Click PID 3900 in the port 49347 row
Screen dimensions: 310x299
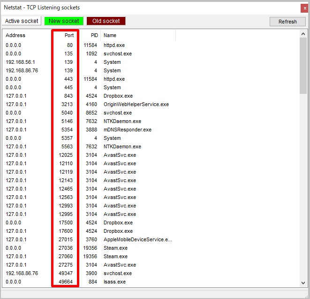click(91, 273)
